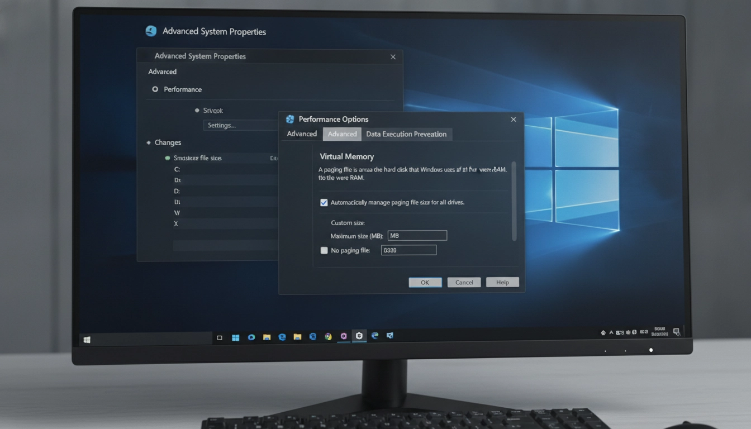Screen dimensions: 751x429
Task: Click Advanced section in System Properties window
Action: point(162,71)
